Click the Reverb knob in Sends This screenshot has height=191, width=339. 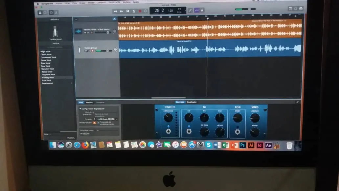pos(255,132)
